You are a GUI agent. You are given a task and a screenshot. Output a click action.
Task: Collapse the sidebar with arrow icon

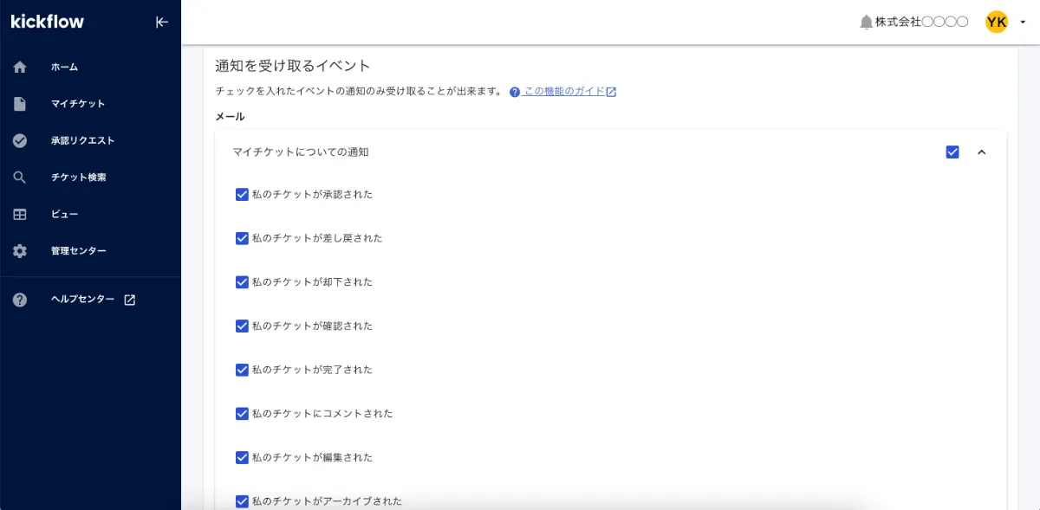(x=162, y=23)
